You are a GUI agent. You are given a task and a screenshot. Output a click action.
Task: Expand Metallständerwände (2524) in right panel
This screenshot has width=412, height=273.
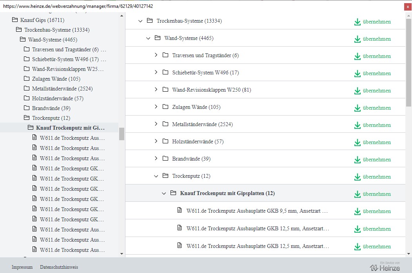click(156, 124)
